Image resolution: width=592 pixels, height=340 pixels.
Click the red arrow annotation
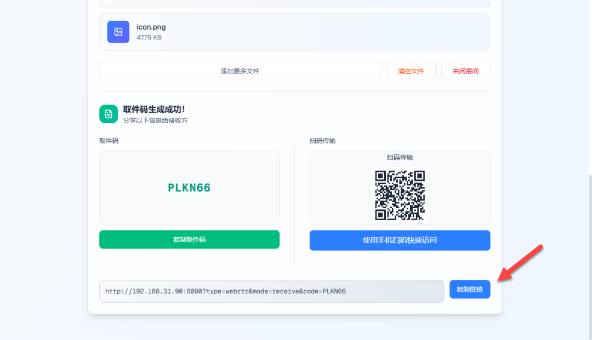520,263
